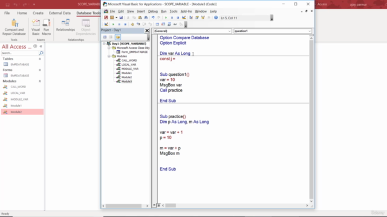Click the blue Help question mark icon
The image size is (387, 217).
pyautogui.click(x=216, y=17)
